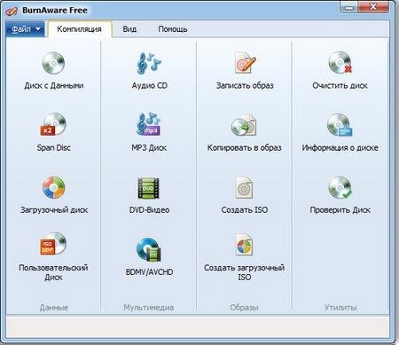Click the Информация о диске label
399x345 pixels.
coord(340,147)
